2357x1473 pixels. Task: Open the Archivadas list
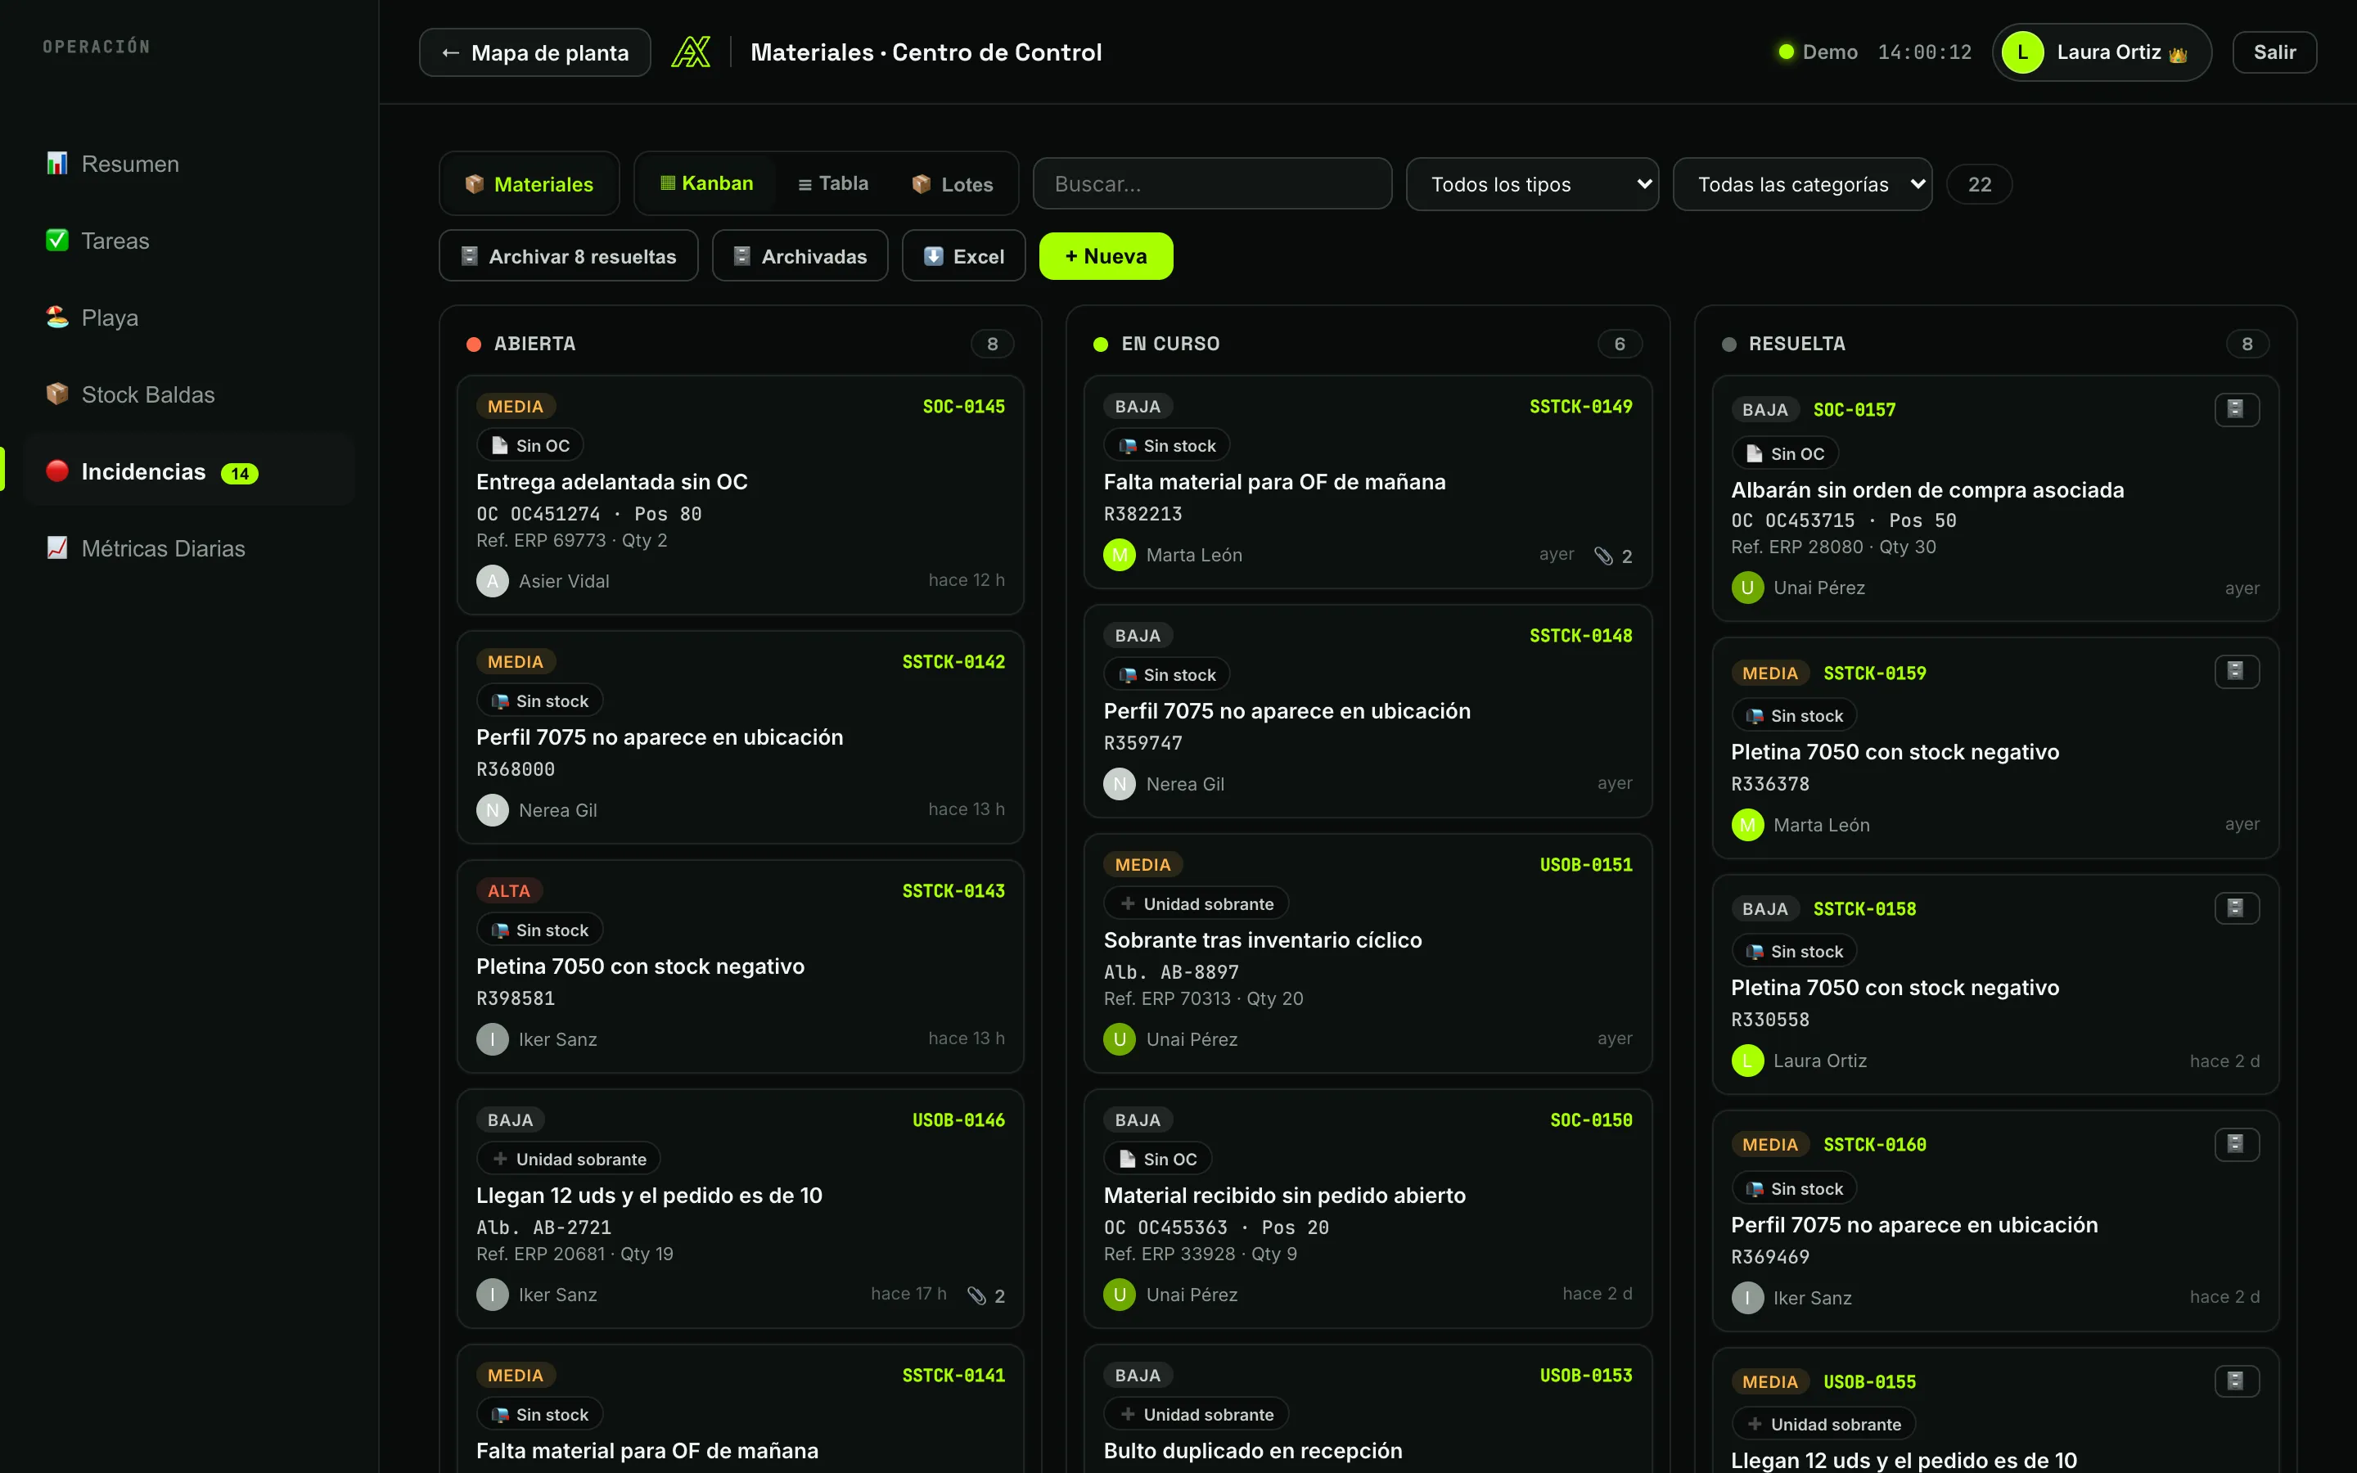pos(800,256)
